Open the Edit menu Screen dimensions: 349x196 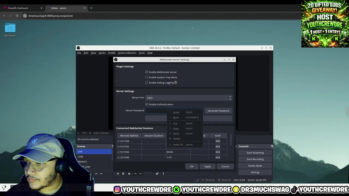tap(86, 53)
